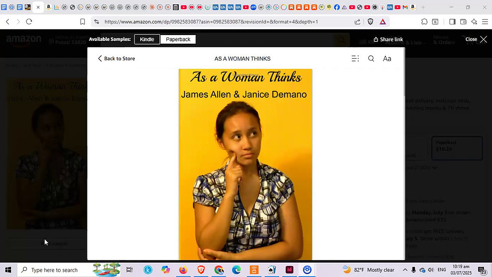
Task: Launch Firefox from the taskbar
Action: click(x=183, y=270)
